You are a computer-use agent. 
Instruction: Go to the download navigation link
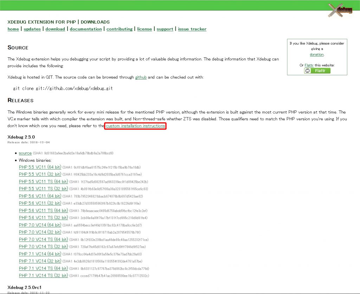click(x=55, y=29)
